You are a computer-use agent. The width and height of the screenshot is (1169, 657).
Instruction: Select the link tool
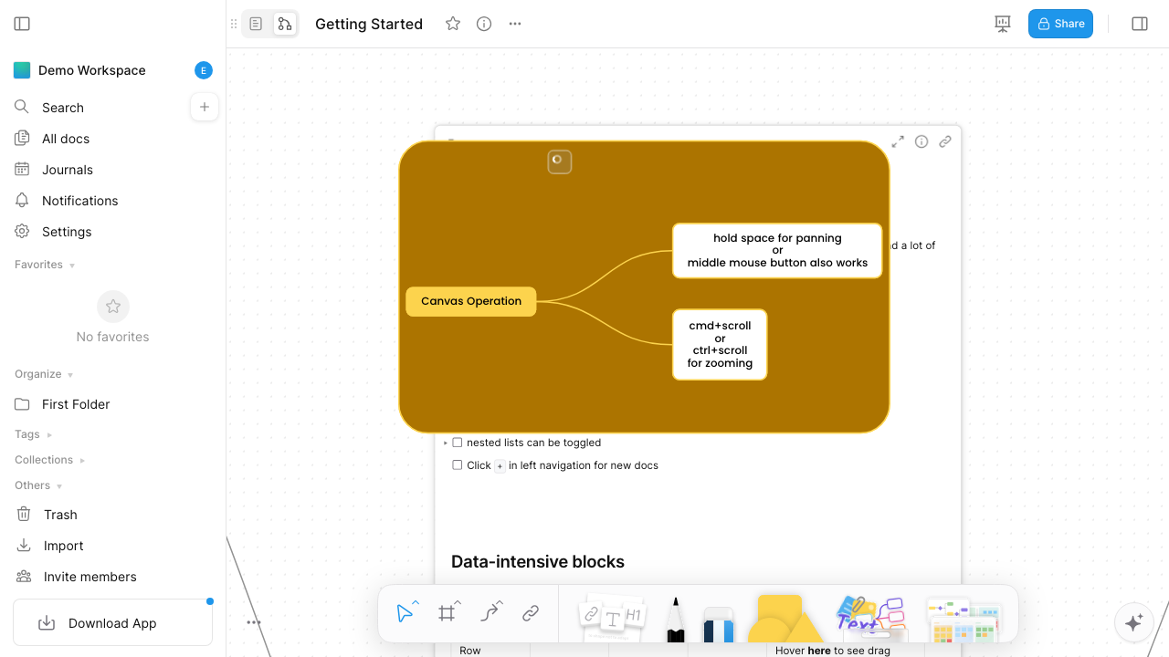pos(531,613)
